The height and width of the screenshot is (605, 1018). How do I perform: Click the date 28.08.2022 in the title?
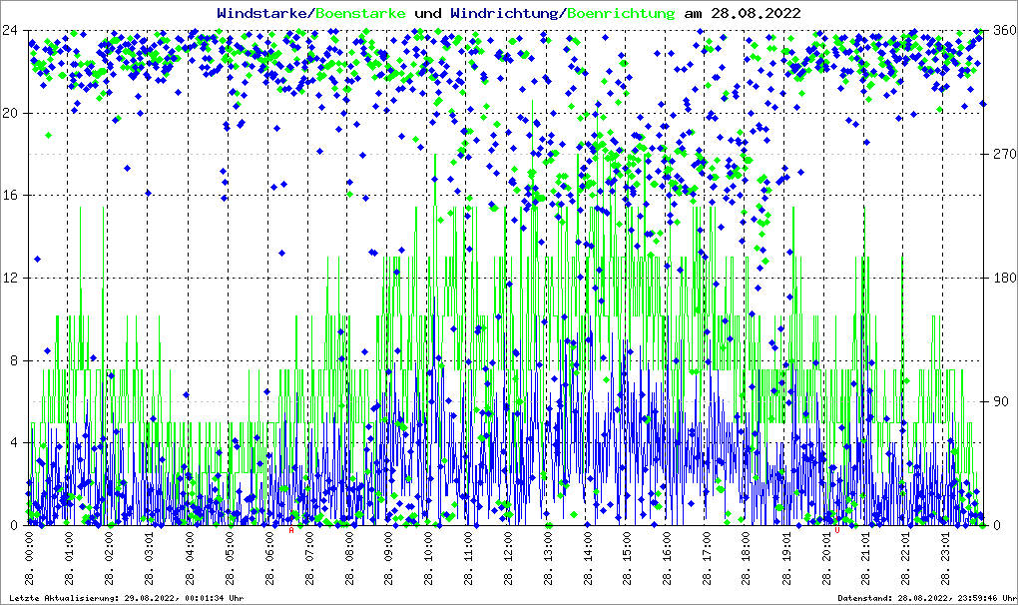point(755,13)
